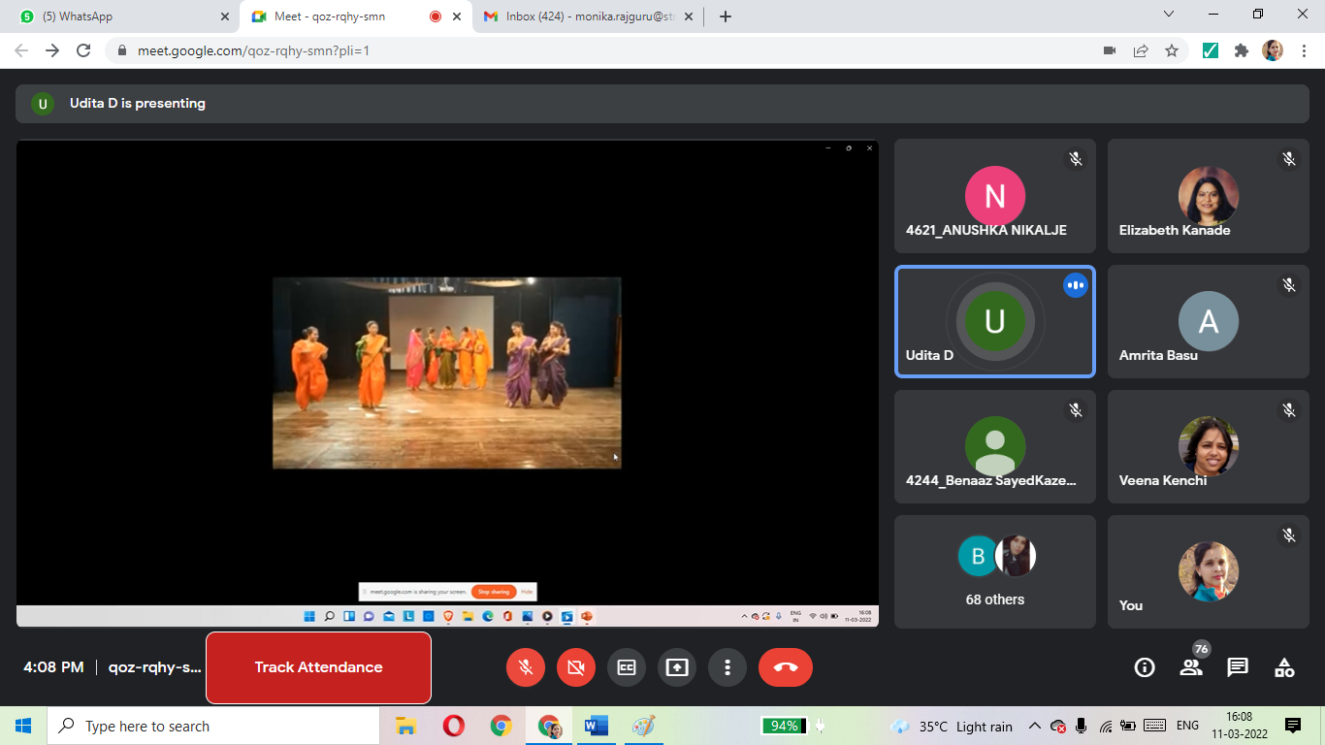The width and height of the screenshot is (1325, 745).
Task: Open the in-call chat panel
Action: 1238,667
